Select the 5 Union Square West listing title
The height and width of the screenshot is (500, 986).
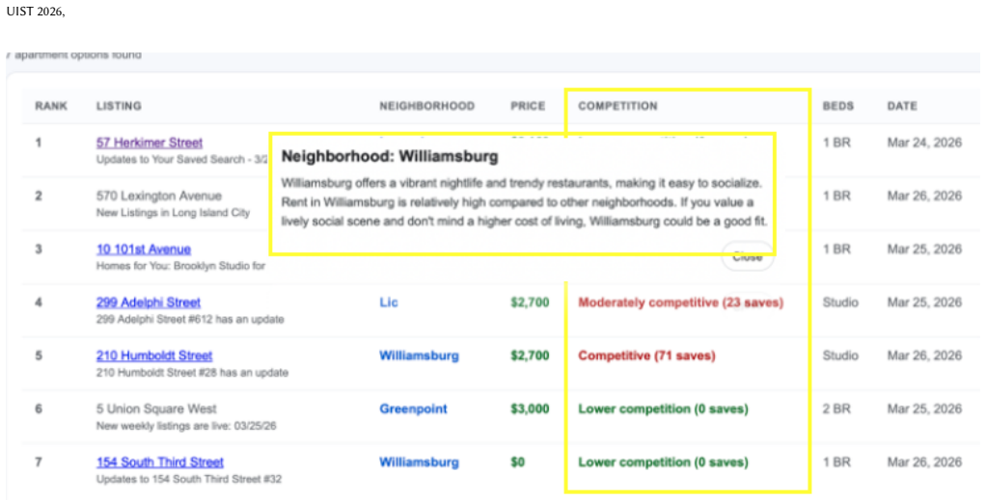(156, 408)
